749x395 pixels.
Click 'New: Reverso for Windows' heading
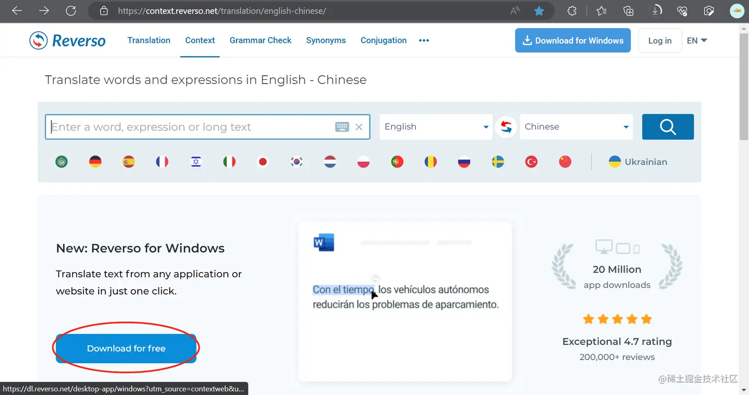[x=140, y=248]
